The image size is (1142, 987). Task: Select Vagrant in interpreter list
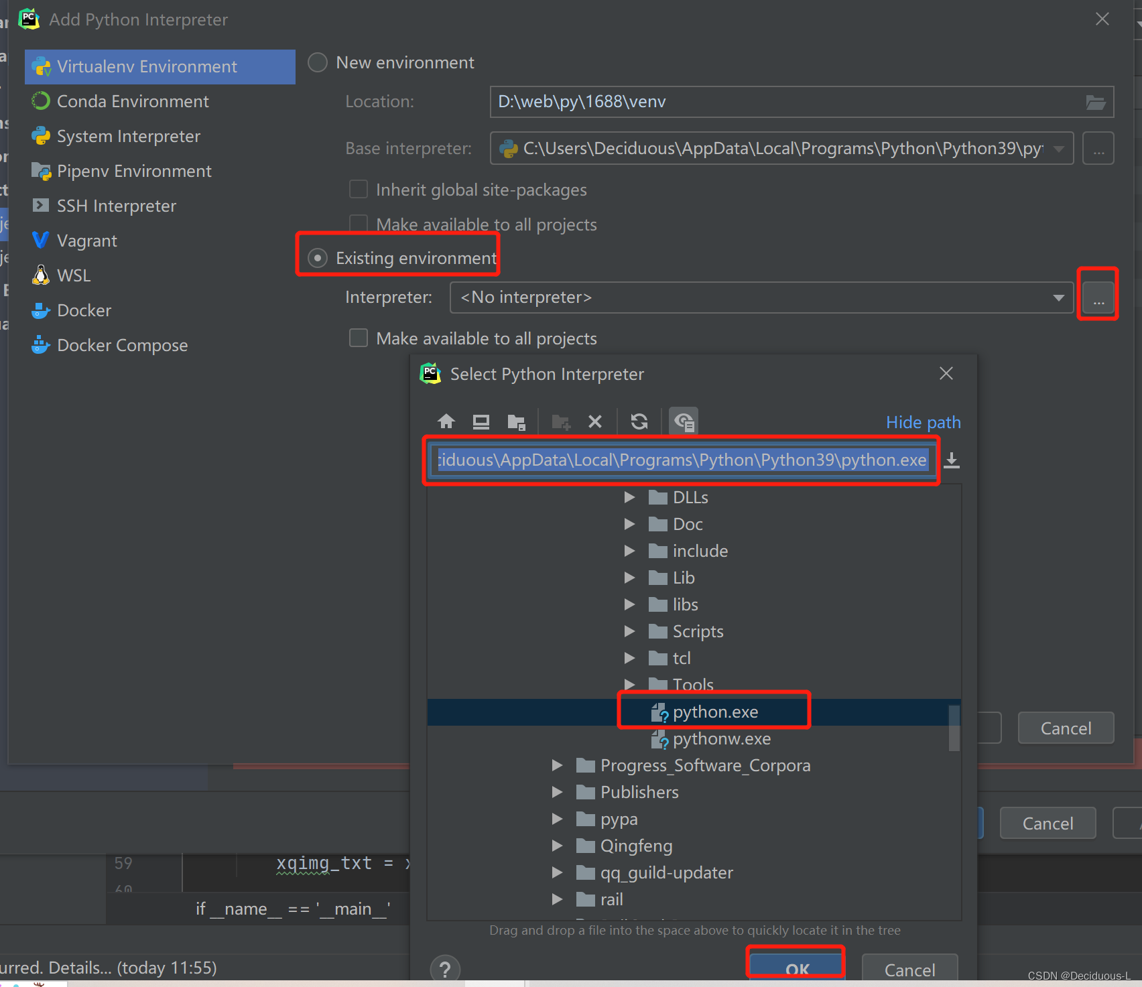[x=160, y=241]
